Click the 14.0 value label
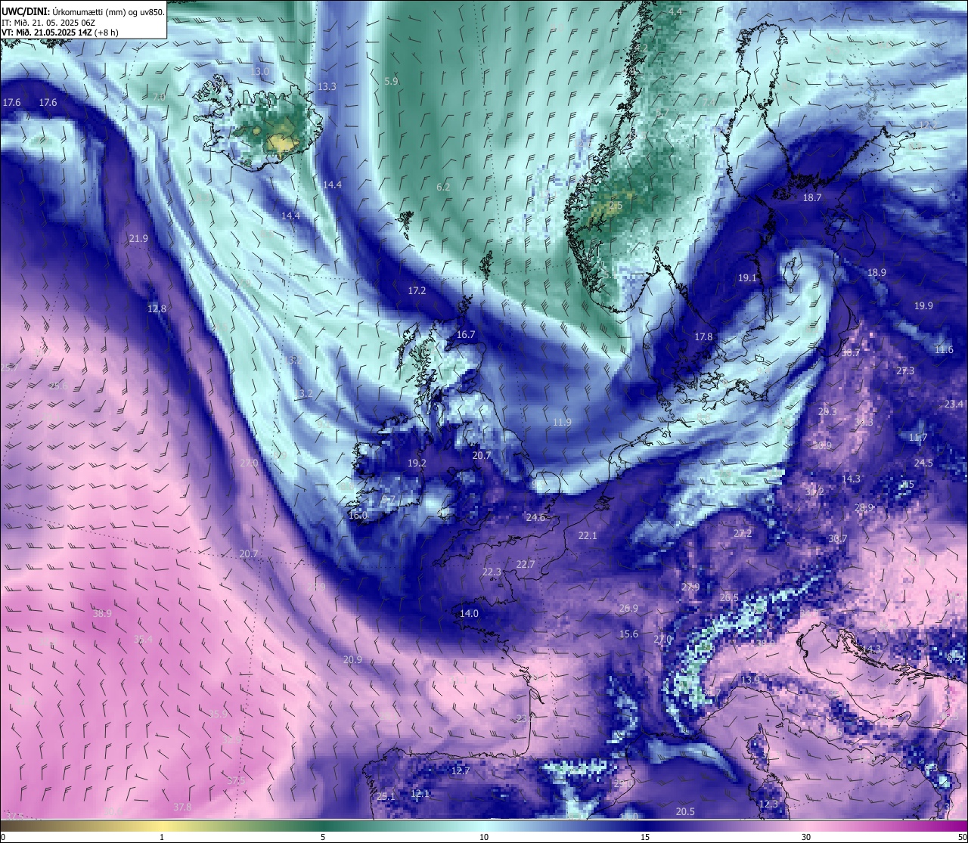Viewport: 968px width, 843px height. pyautogui.click(x=469, y=613)
